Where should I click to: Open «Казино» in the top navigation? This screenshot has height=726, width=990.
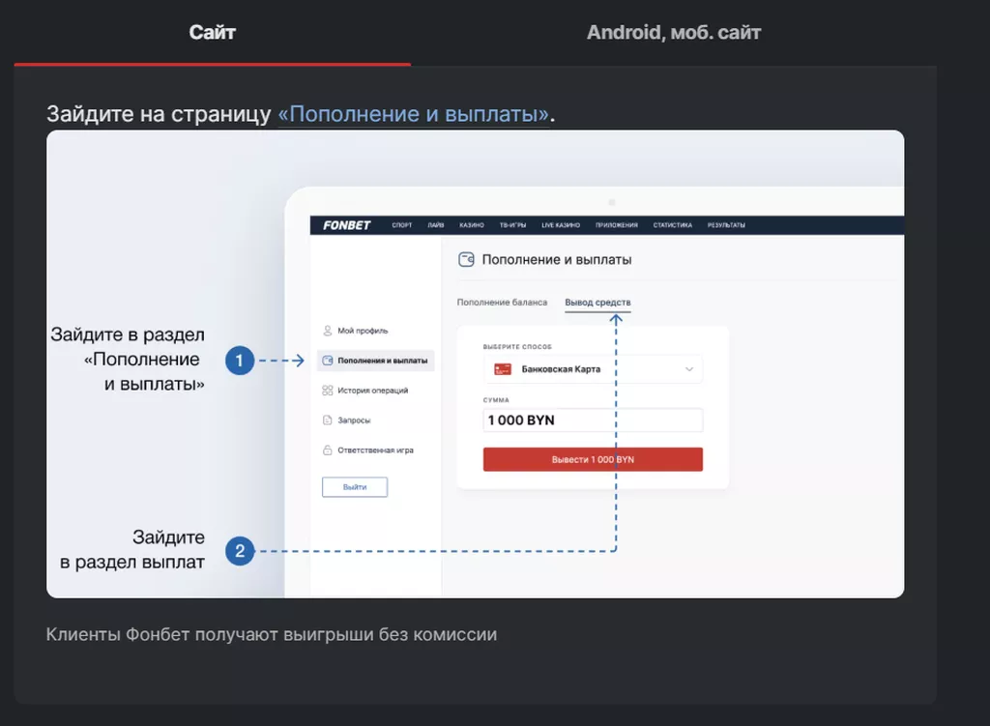pos(472,225)
